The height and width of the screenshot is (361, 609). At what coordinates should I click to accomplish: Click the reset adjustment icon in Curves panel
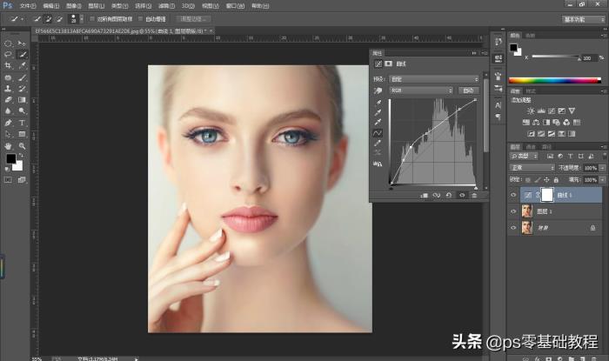point(449,195)
